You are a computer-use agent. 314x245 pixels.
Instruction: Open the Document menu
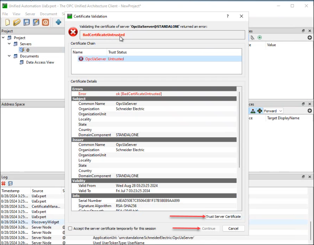click(48, 14)
